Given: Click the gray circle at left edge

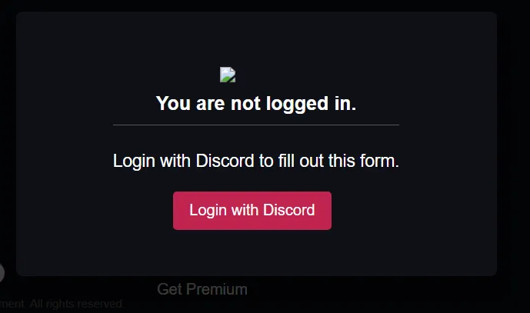Looking at the screenshot, I should pos(2,273).
